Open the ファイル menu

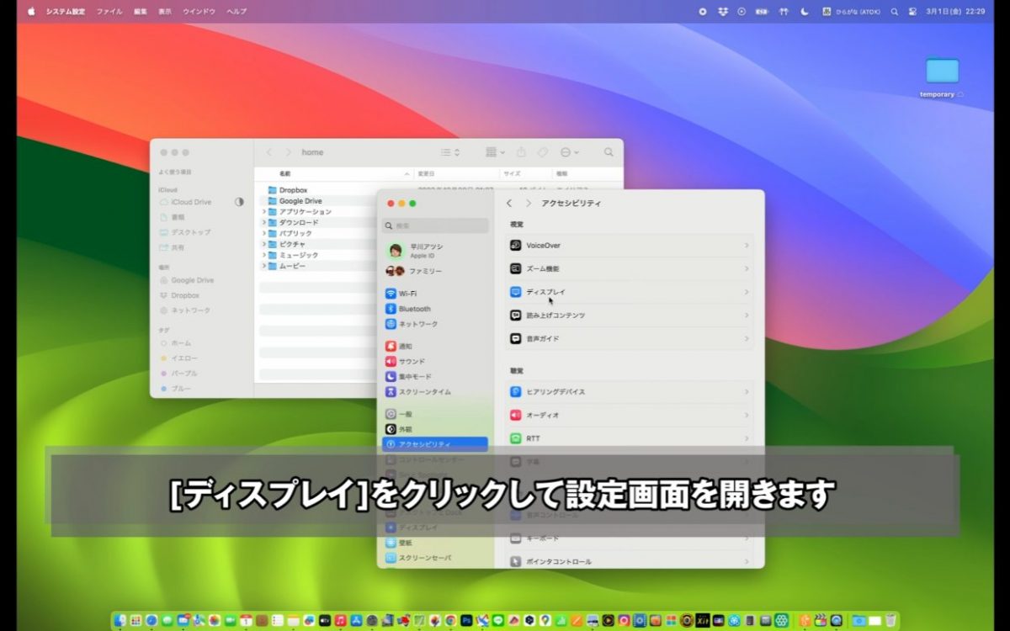click(x=109, y=12)
